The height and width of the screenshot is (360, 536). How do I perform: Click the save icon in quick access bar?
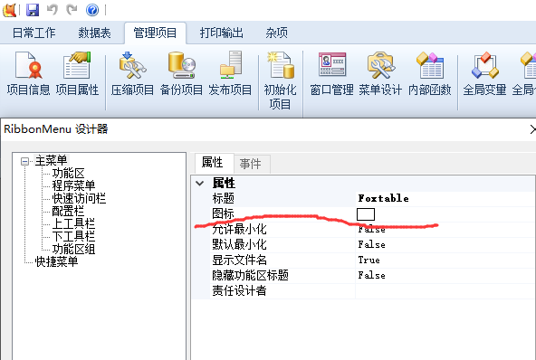(33, 10)
